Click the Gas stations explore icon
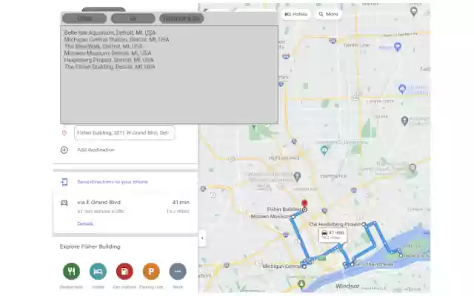Image resolution: width=474 pixels, height=296 pixels. pos(124,272)
